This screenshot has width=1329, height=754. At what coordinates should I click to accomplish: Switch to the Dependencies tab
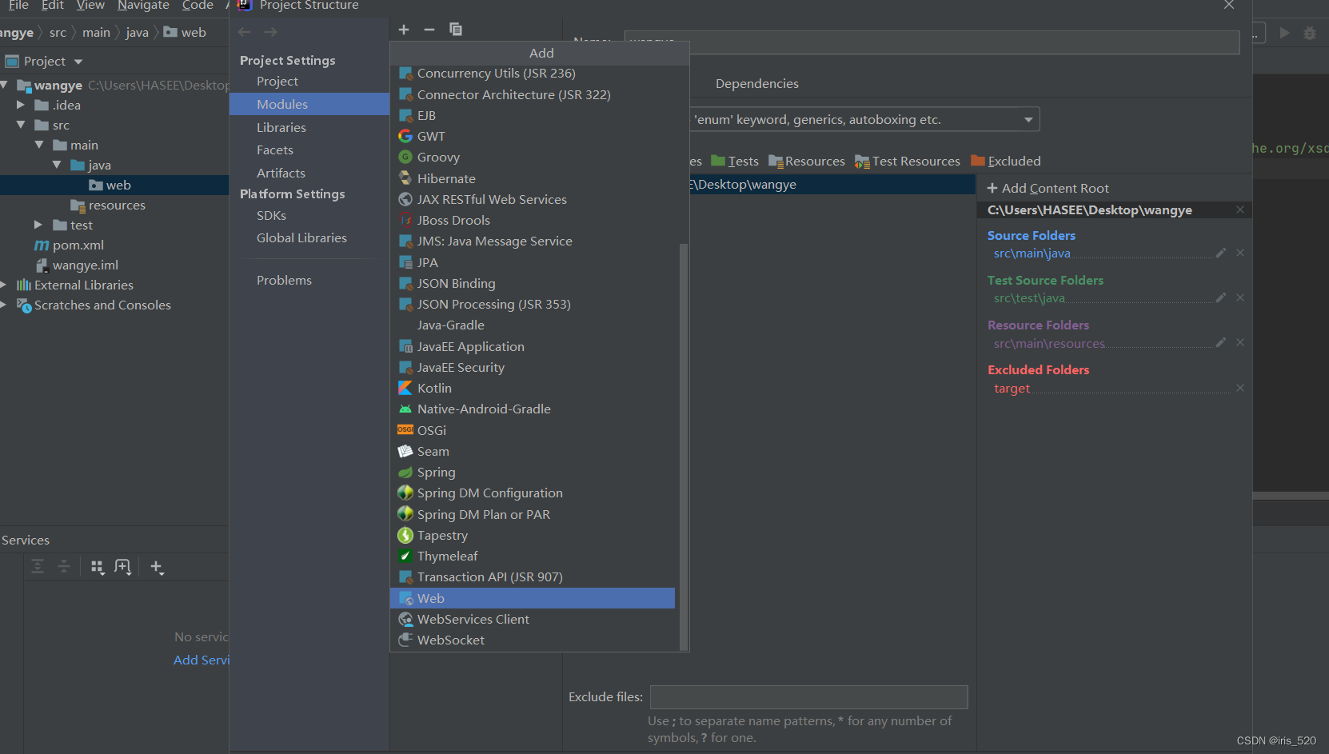(x=756, y=83)
